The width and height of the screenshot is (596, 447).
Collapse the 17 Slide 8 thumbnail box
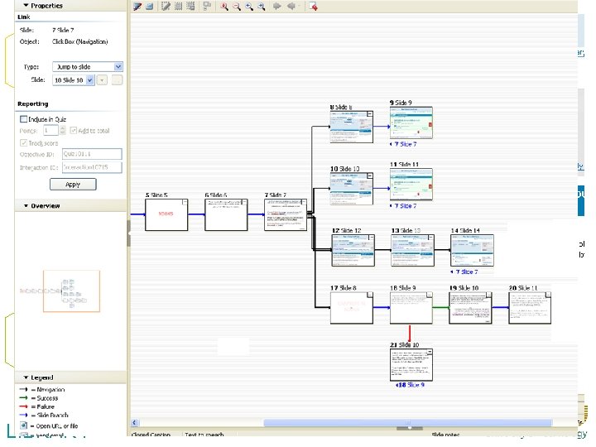[x=370, y=295]
